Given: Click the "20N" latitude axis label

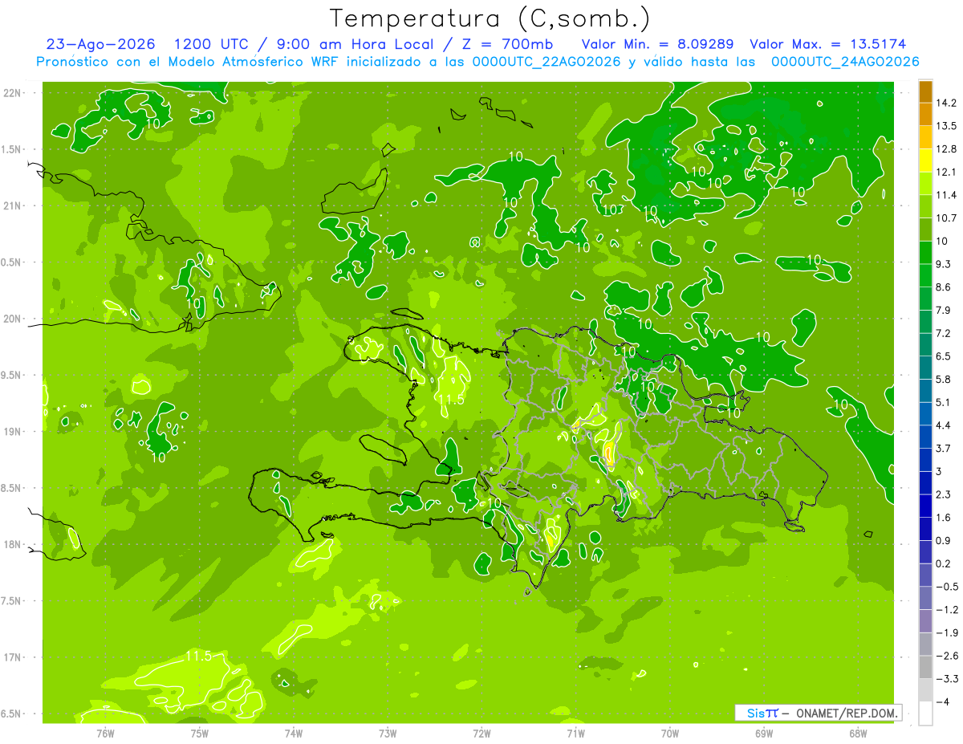Looking at the screenshot, I should tap(13, 319).
